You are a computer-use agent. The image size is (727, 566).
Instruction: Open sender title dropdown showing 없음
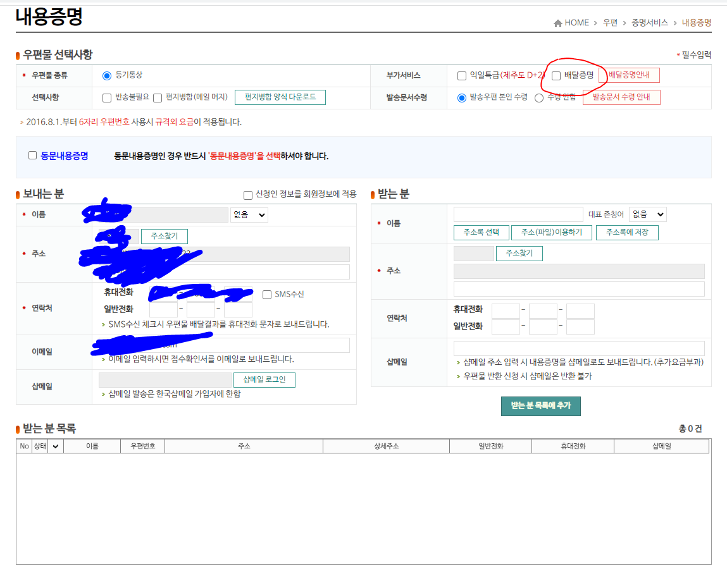[x=249, y=215]
